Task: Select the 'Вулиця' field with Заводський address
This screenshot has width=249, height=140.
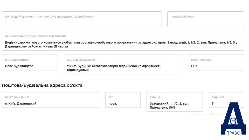Action: (175, 102)
